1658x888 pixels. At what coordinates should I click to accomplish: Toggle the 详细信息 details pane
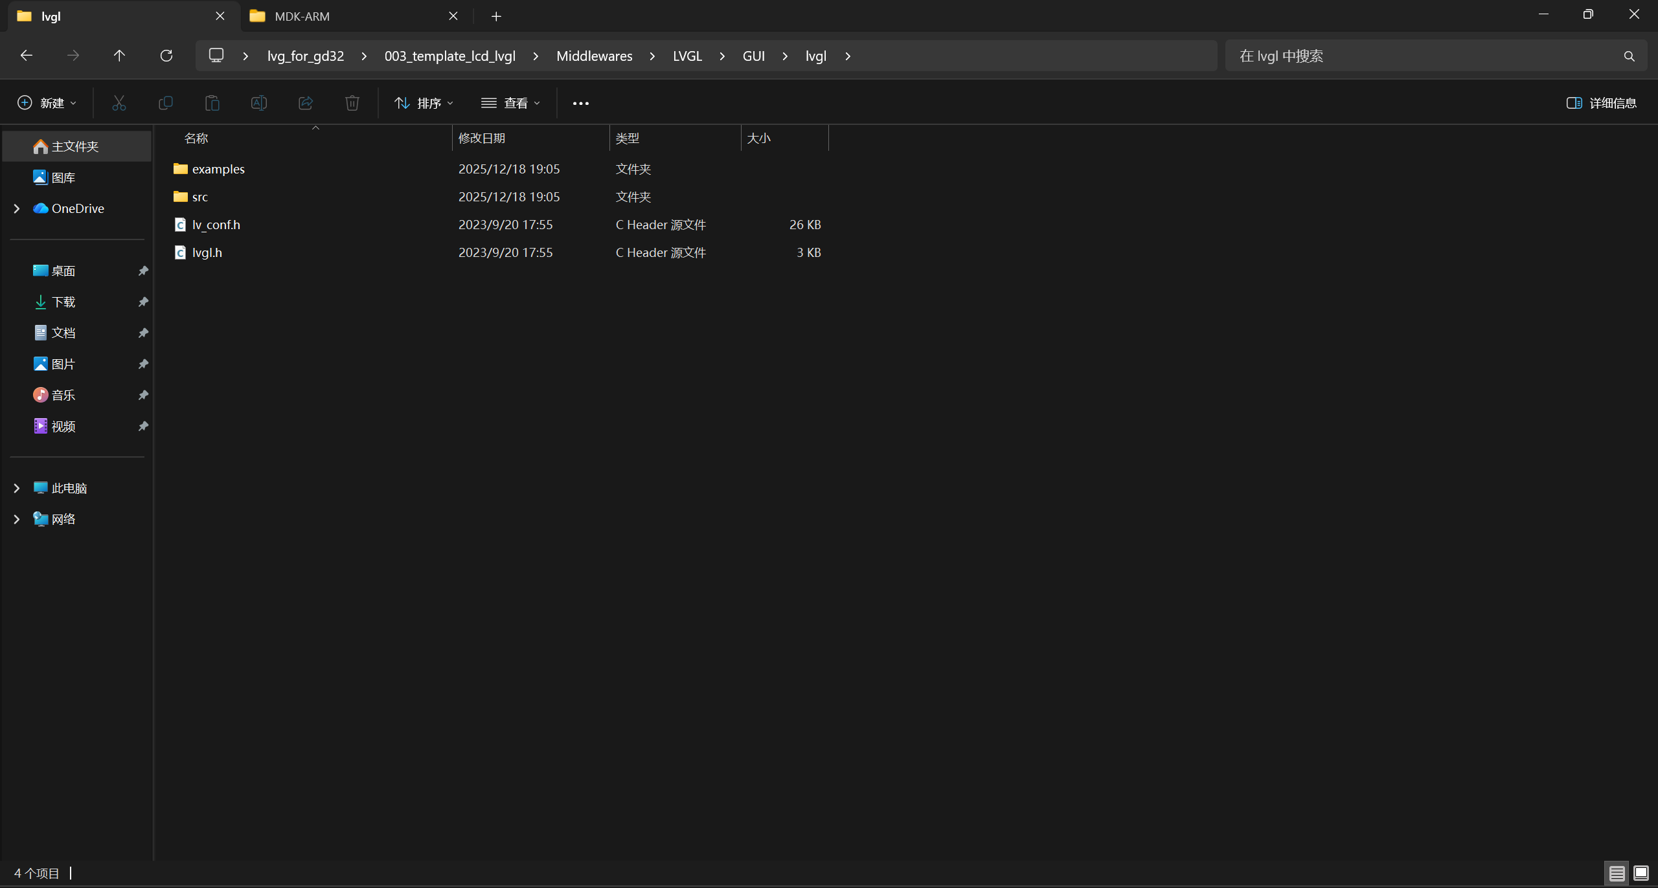pos(1602,103)
